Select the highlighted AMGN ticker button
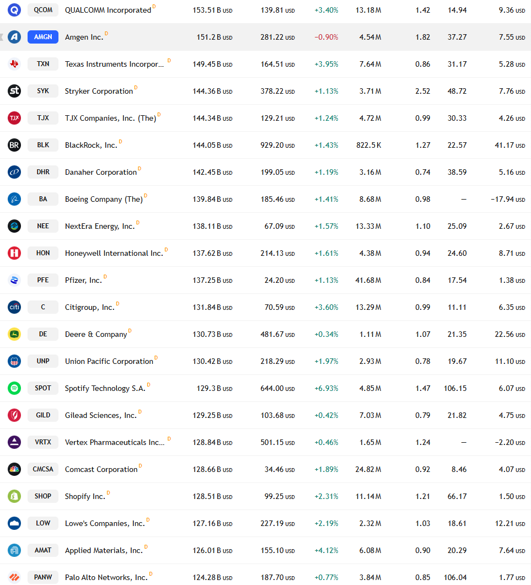 [43, 37]
